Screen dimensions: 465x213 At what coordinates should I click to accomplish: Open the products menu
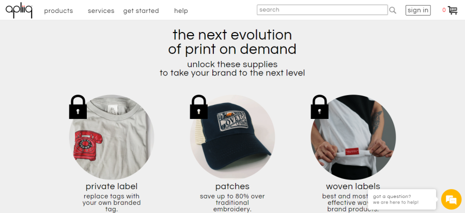[58, 11]
